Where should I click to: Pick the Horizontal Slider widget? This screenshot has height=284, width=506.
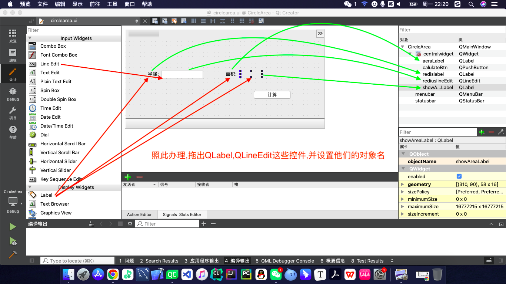click(59, 162)
